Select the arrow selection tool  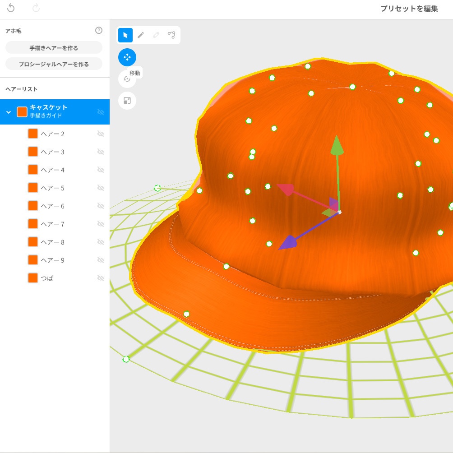(125, 35)
